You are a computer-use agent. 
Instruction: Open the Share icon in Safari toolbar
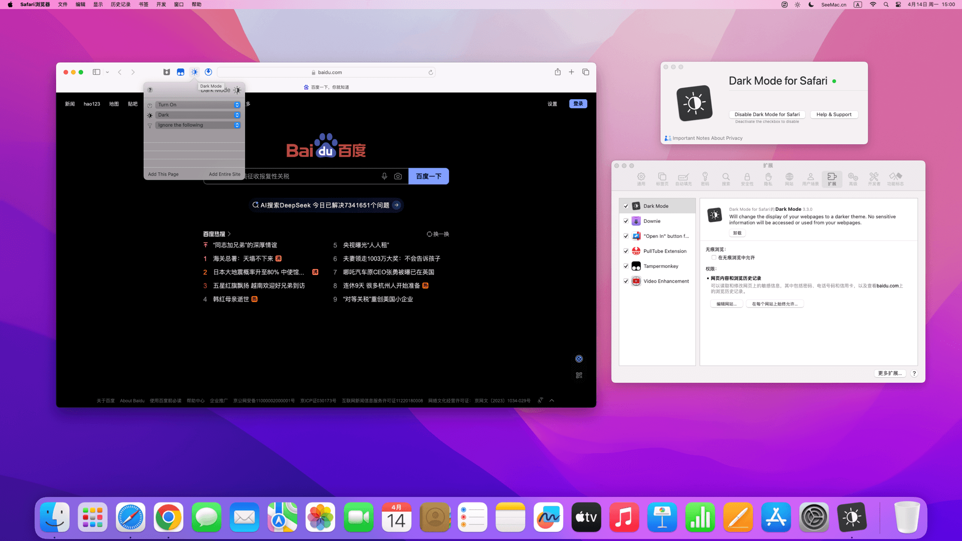pos(558,72)
